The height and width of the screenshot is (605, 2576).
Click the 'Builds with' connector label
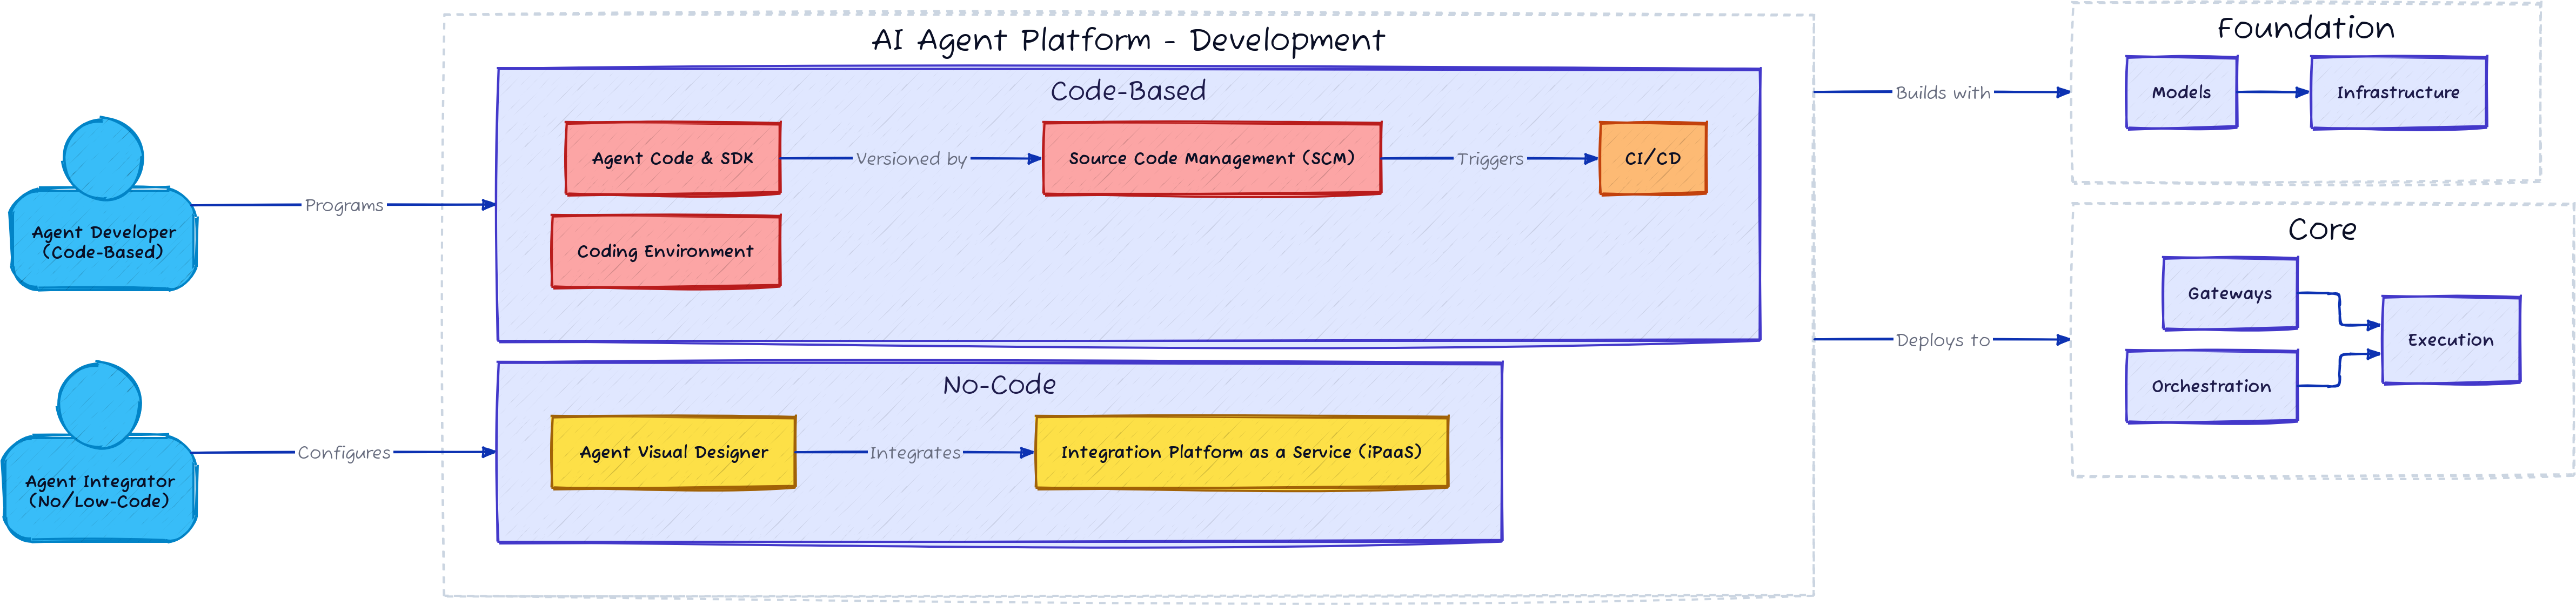pyautogui.click(x=1943, y=92)
